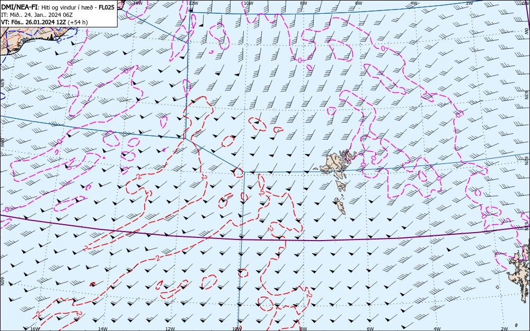
Task: Click the '4W' longitude label at bottom edge
Action: click(x=437, y=329)
